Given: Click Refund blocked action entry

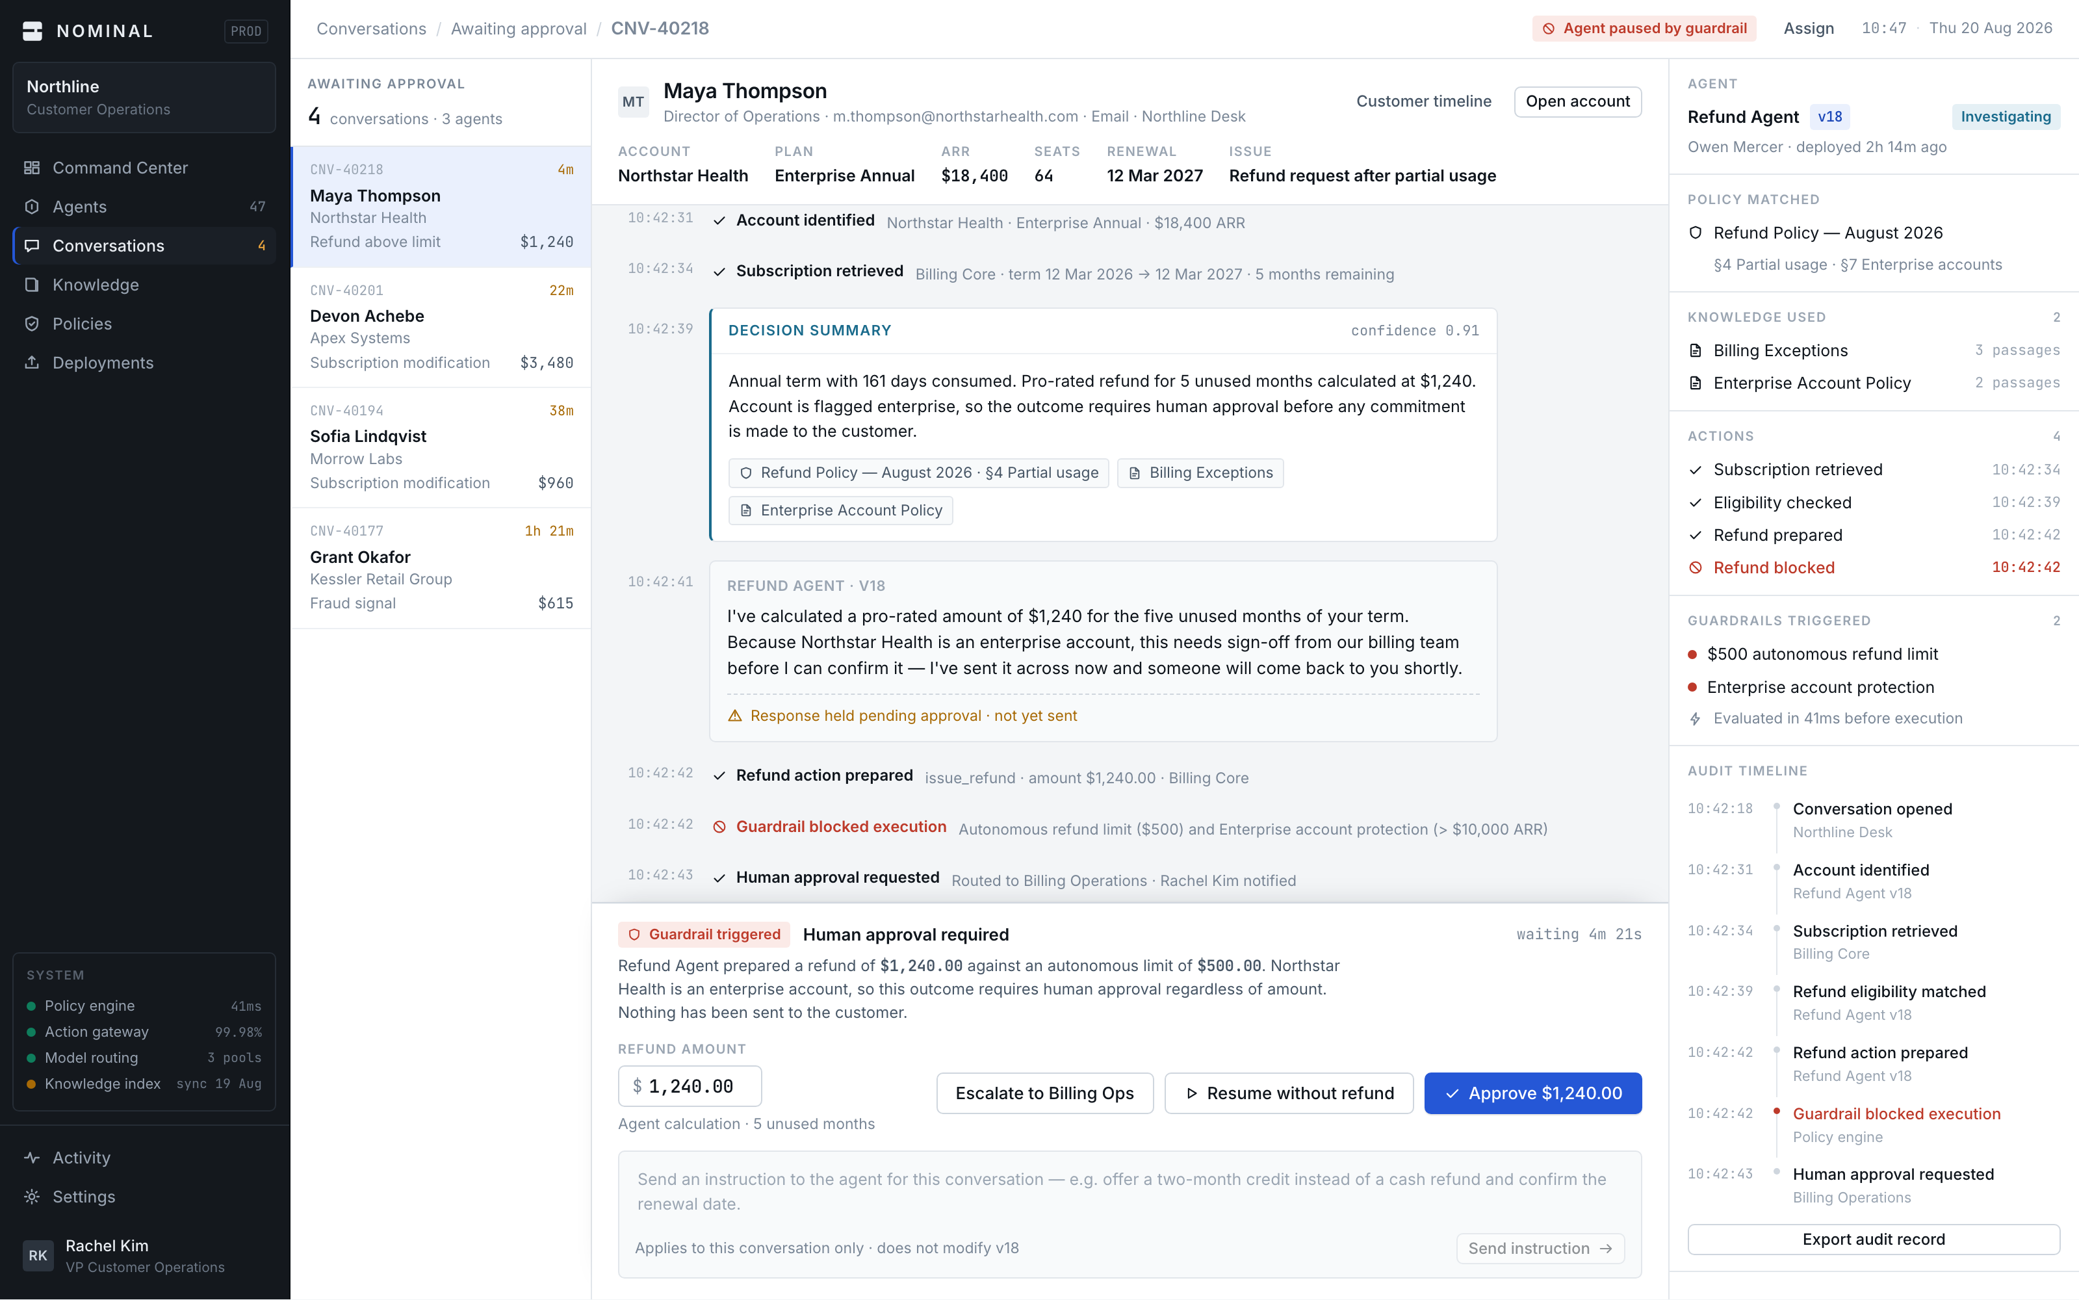Looking at the screenshot, I should (1874, 567).
